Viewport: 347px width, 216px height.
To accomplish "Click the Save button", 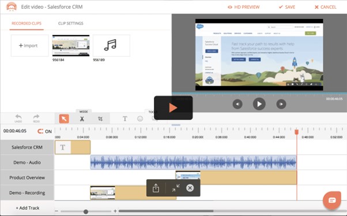I will click(287, 7).
